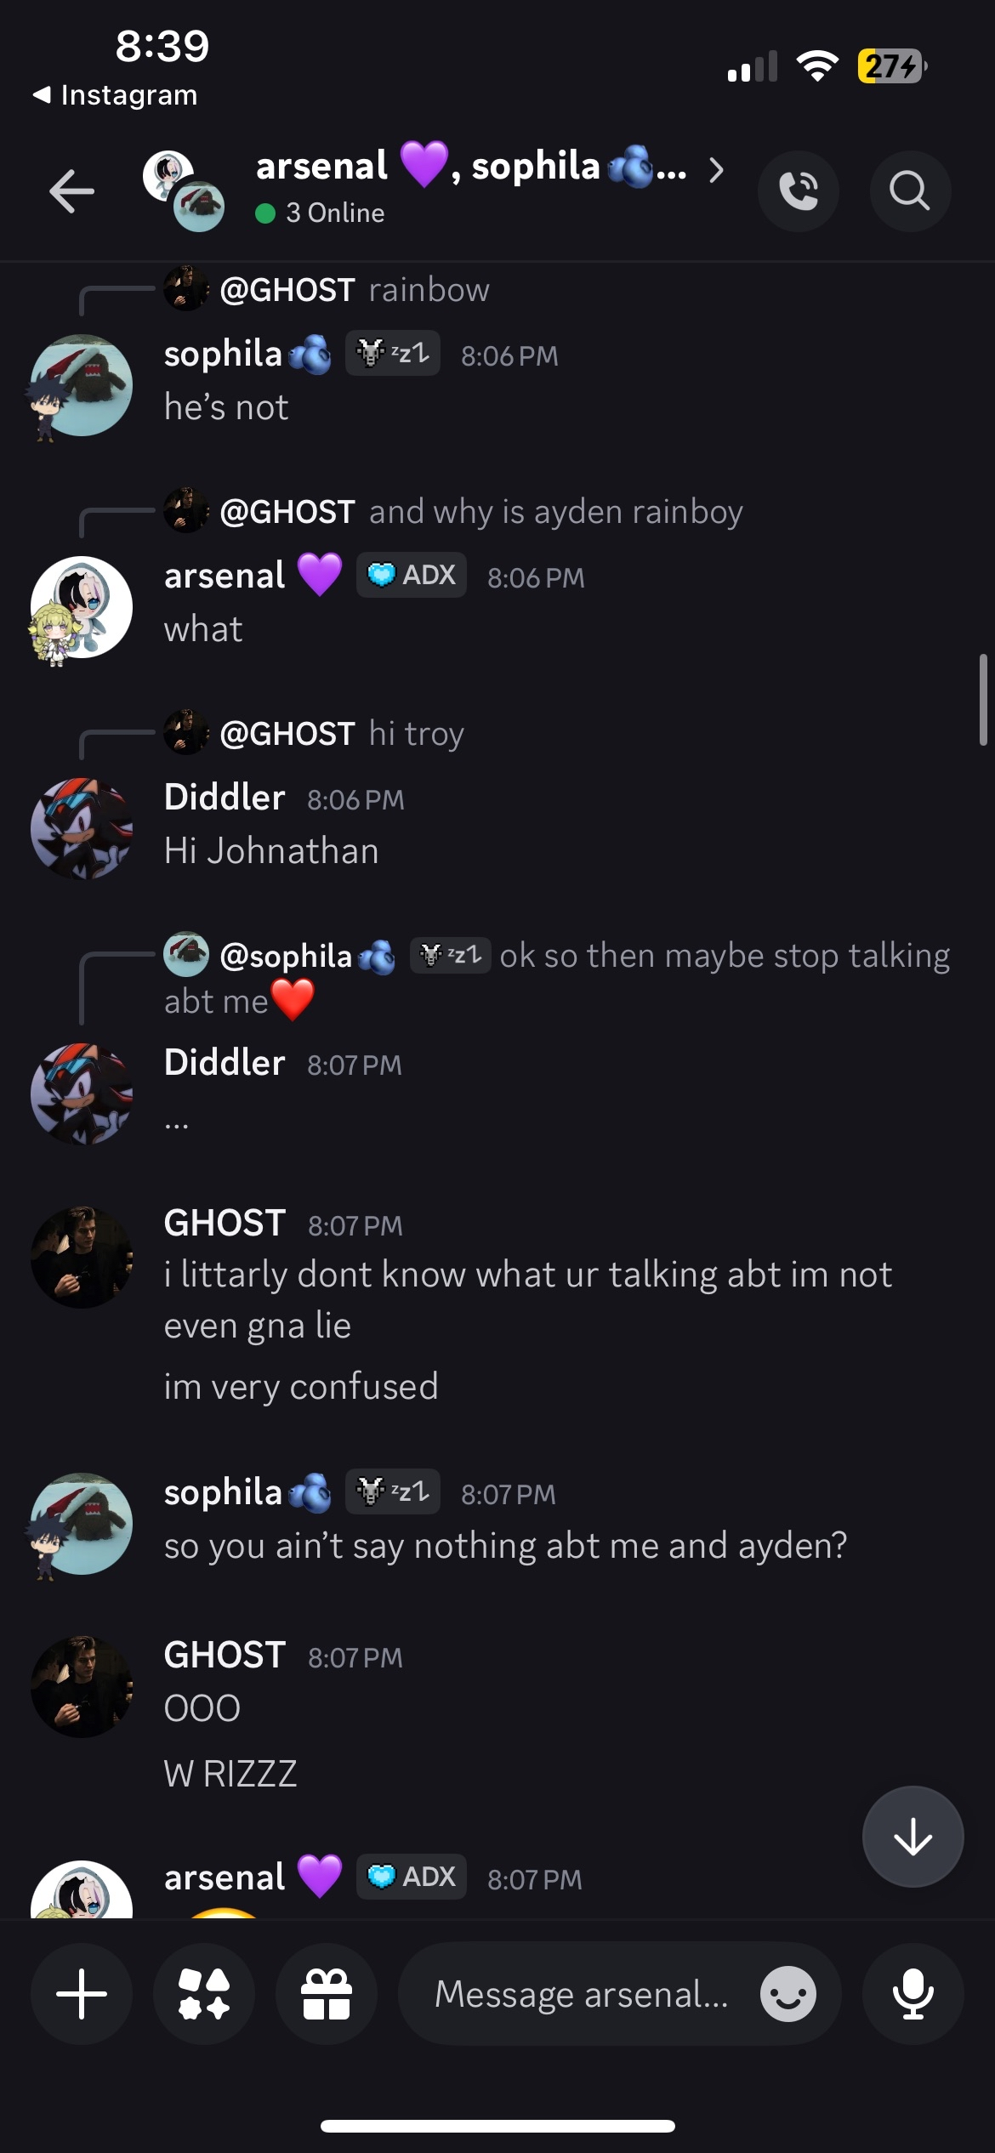995x2153 pixels.
Task: Tap the microphone voice message icon
Action: point(913,1993)
